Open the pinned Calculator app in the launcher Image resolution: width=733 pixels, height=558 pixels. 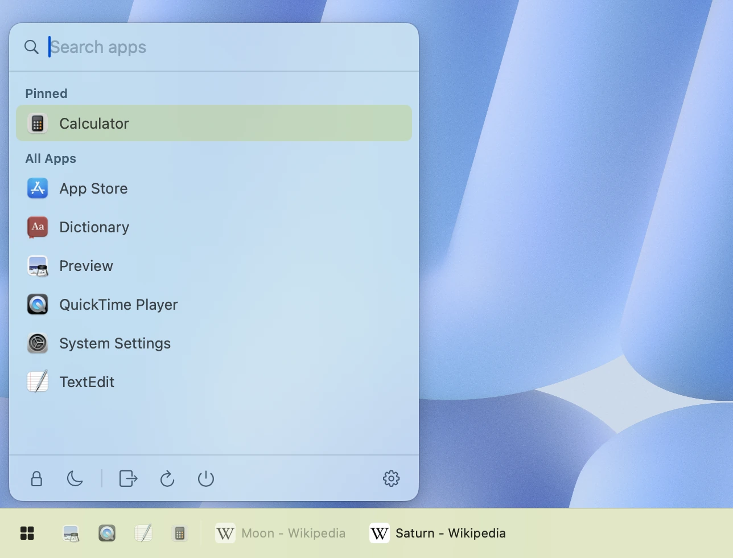click(x=214, y=123)
